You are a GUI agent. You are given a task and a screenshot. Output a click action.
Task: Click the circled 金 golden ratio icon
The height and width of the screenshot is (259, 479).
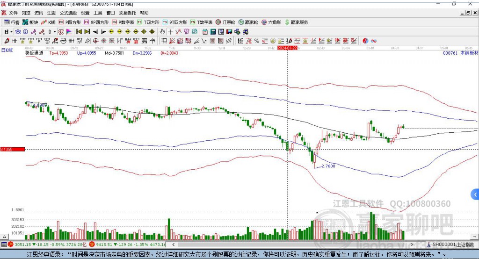[x=273, y=41]
